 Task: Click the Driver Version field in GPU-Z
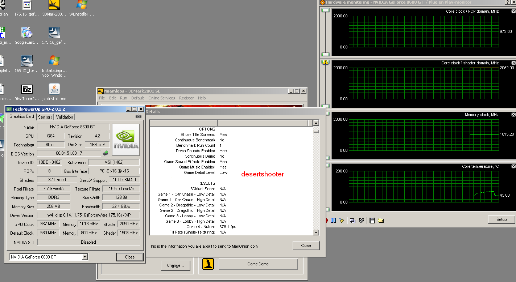[88, 215]
